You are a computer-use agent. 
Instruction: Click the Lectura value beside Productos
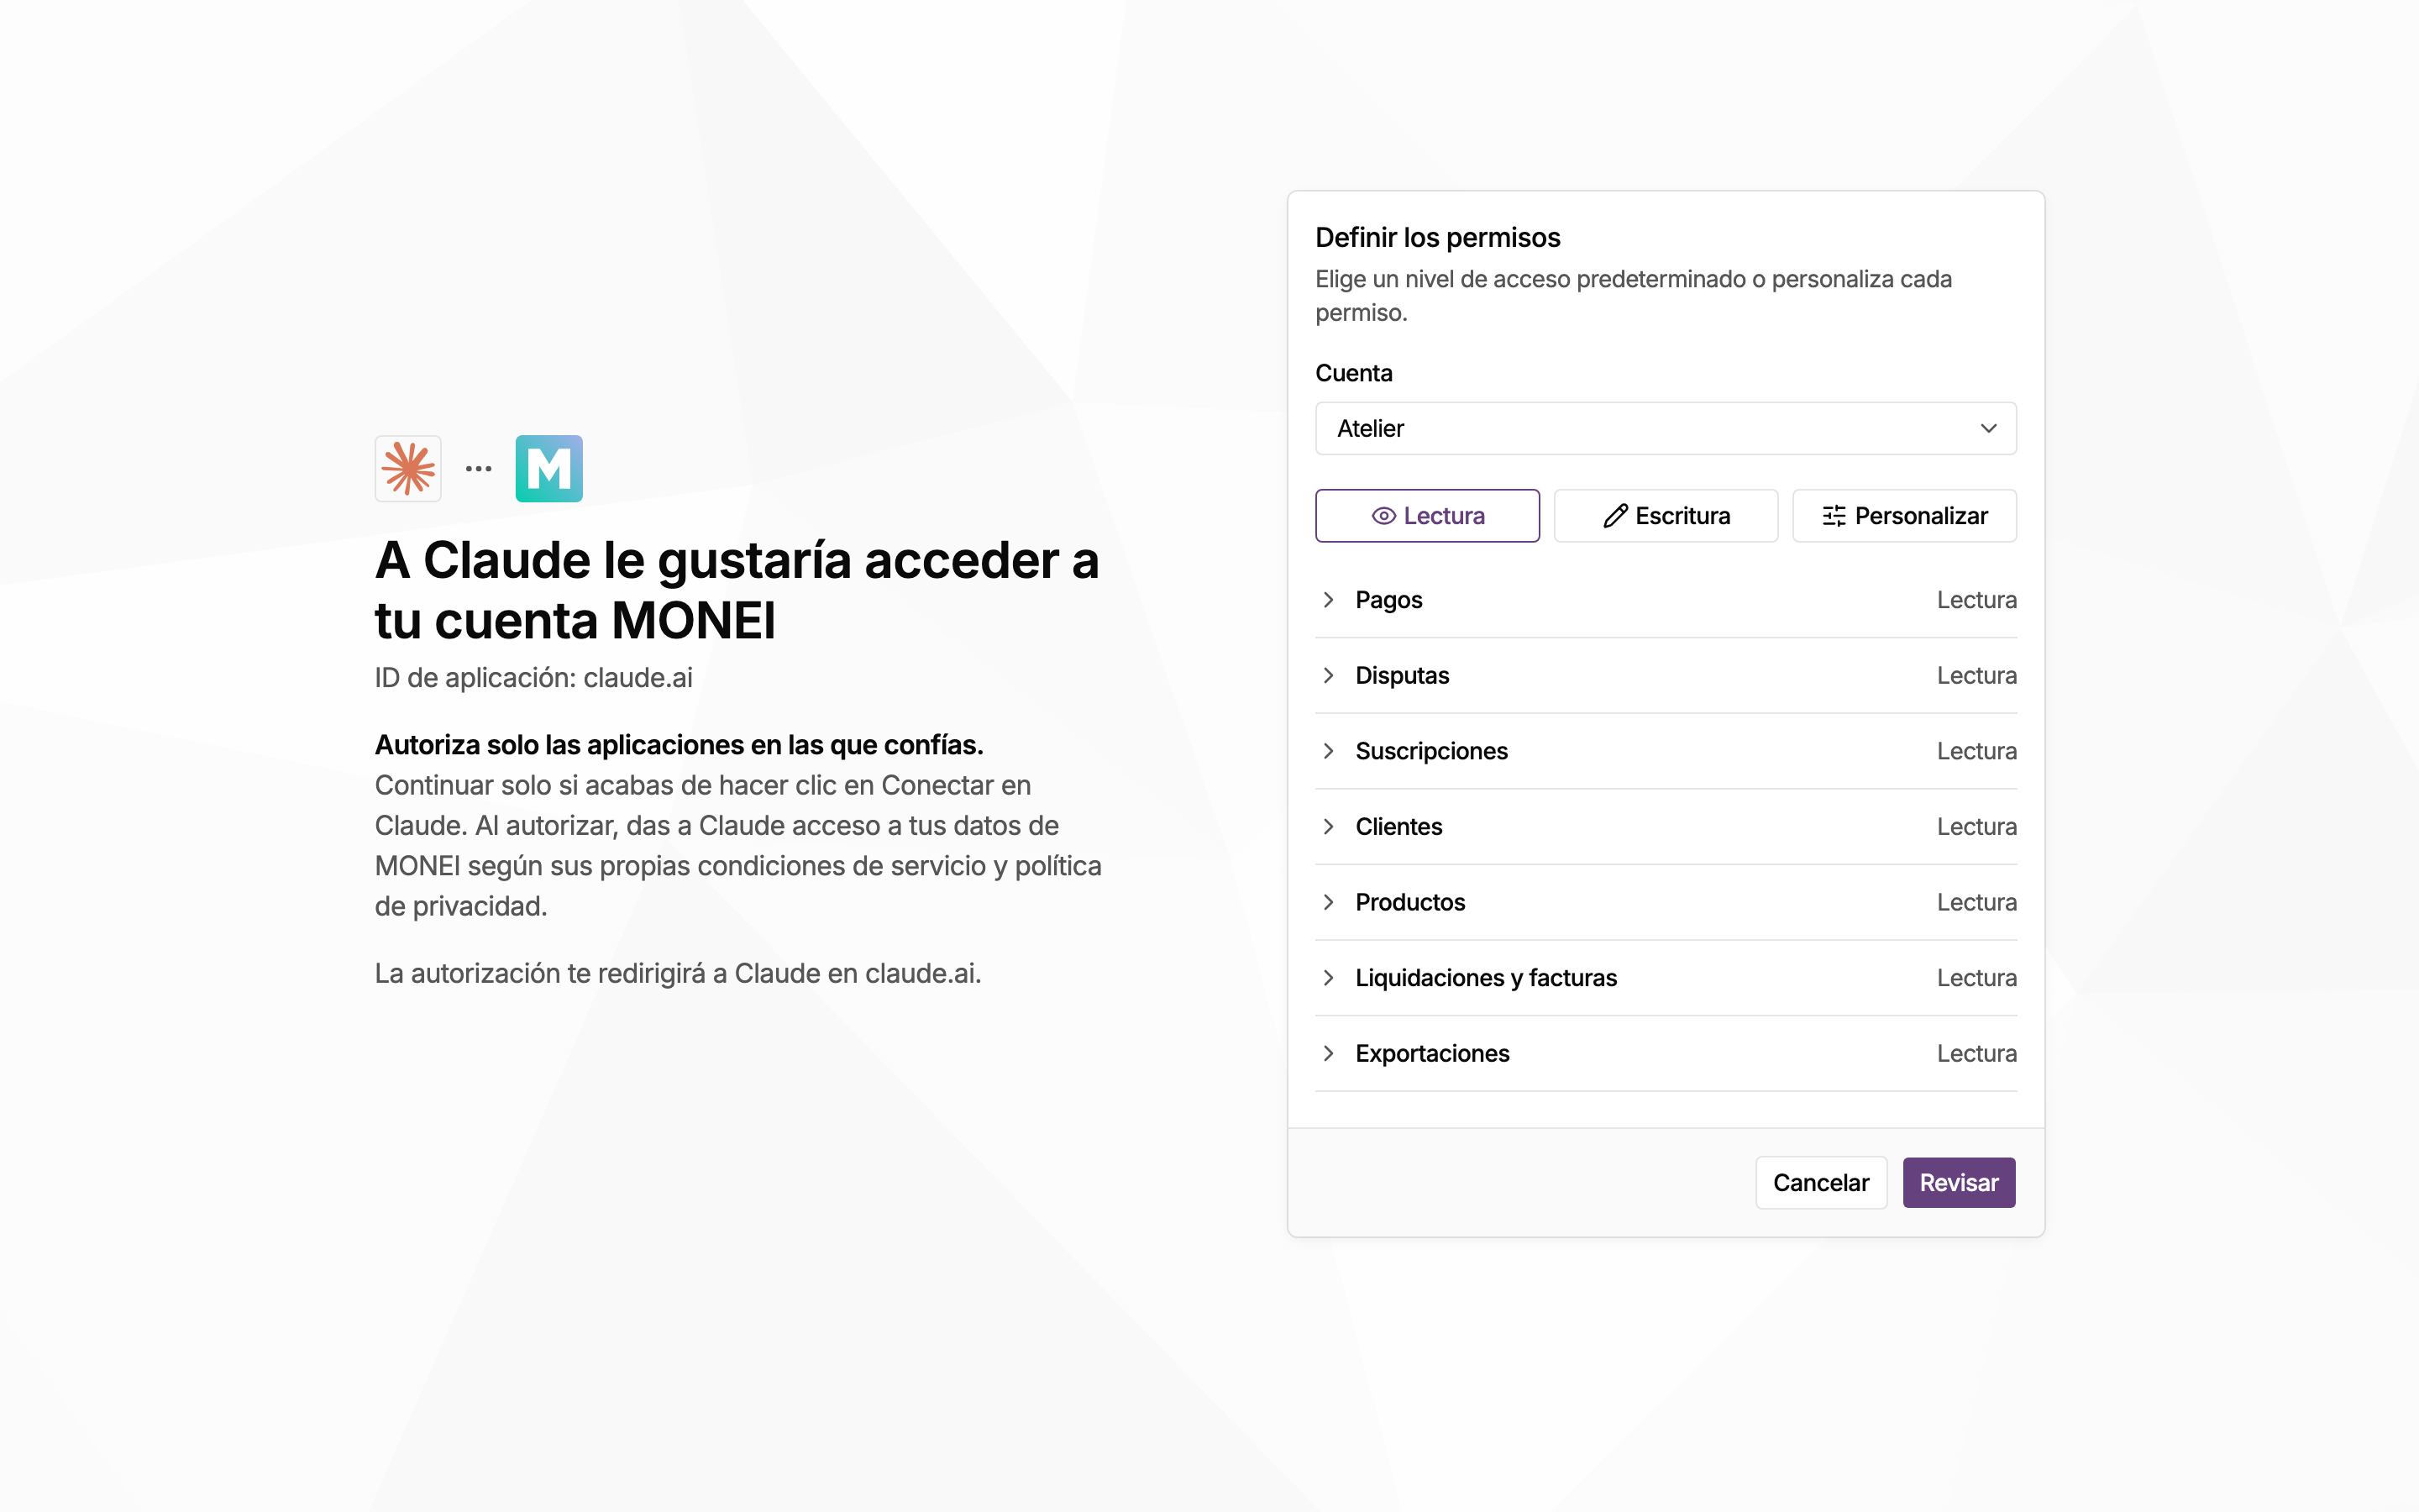tap(1976, 902)
